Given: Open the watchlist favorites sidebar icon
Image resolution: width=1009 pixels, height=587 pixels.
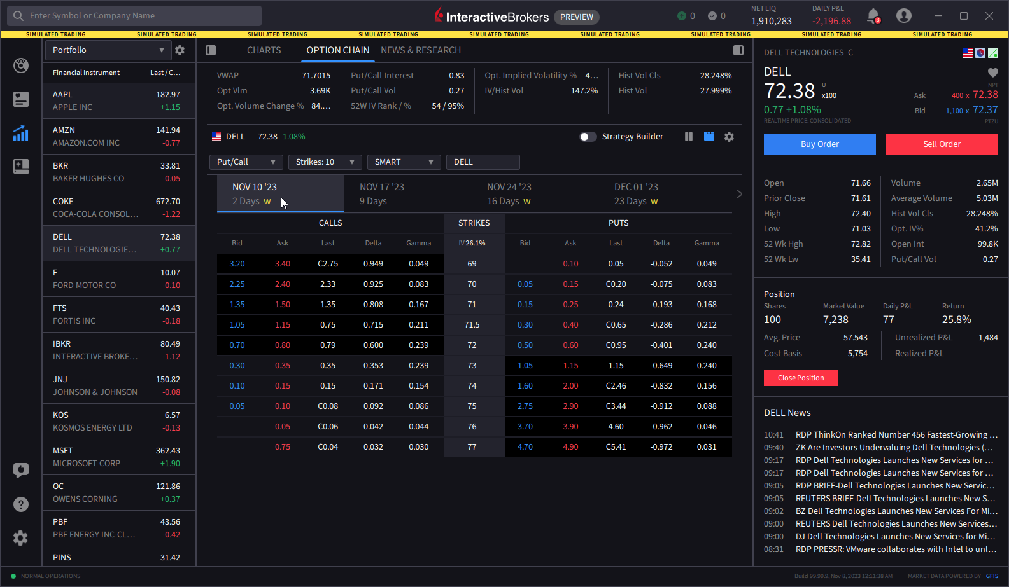Looking at the screenshot, I should [x=21, y=99].
